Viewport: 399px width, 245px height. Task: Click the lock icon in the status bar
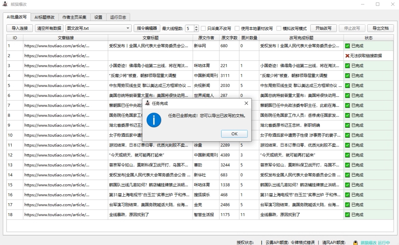(355, 243)
